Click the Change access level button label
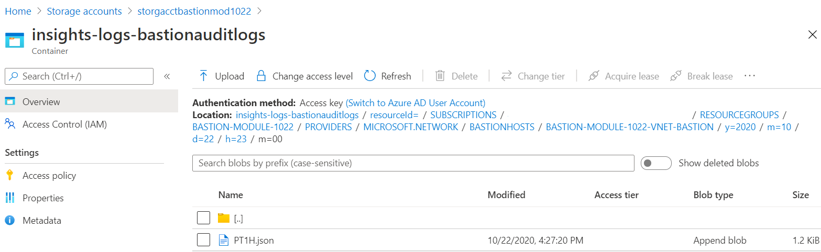Image resolution: width=821 pixels, height=252 pixels. tap(312, 76)
